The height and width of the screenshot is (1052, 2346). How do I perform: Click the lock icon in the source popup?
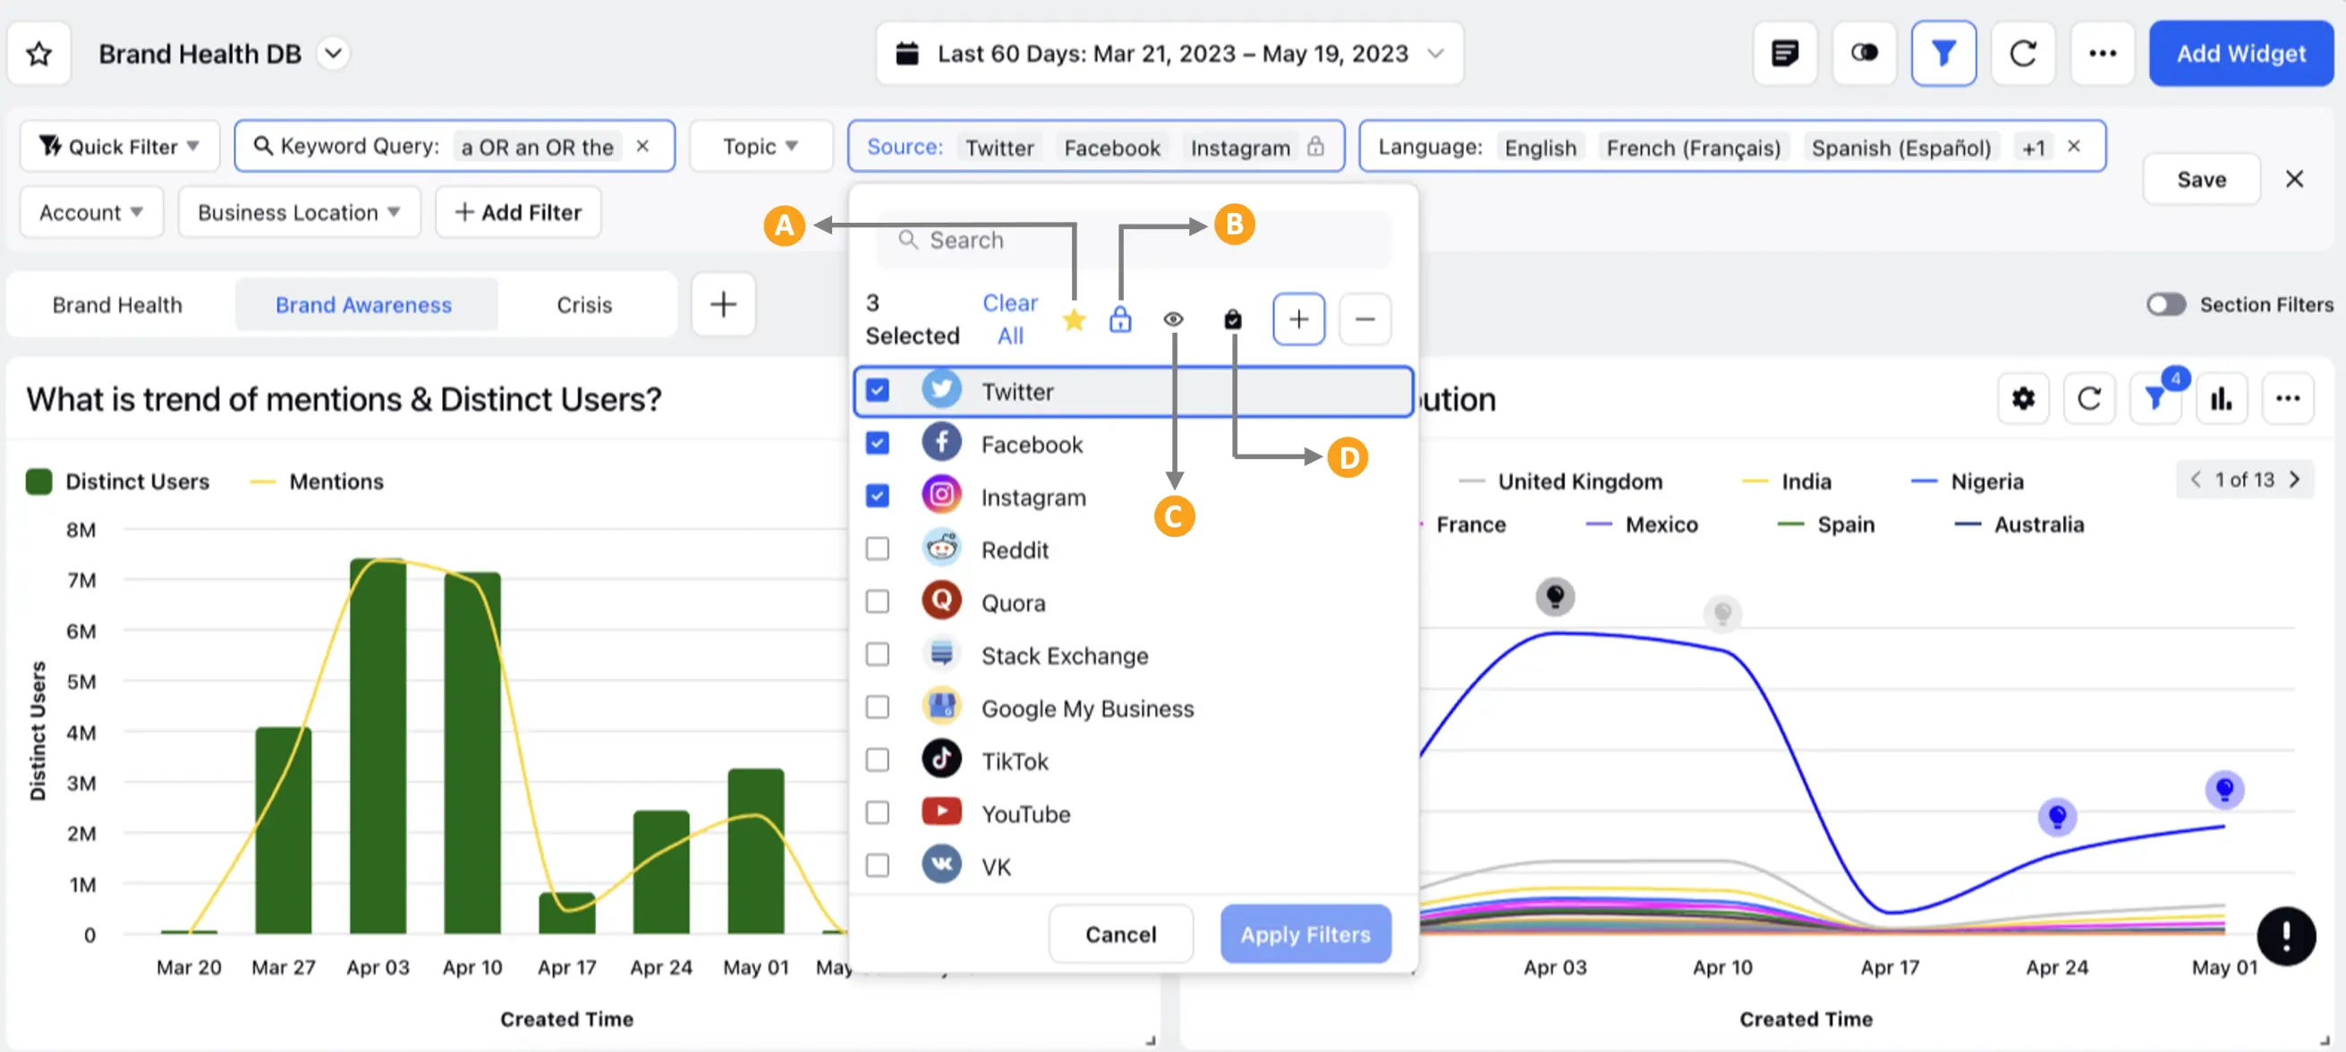coord(1120,318)
